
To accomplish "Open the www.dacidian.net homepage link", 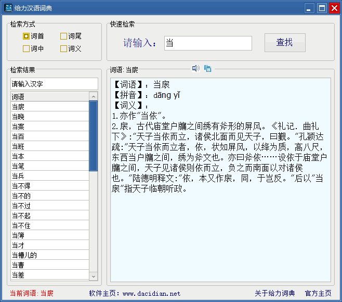I will pos(152,294).
